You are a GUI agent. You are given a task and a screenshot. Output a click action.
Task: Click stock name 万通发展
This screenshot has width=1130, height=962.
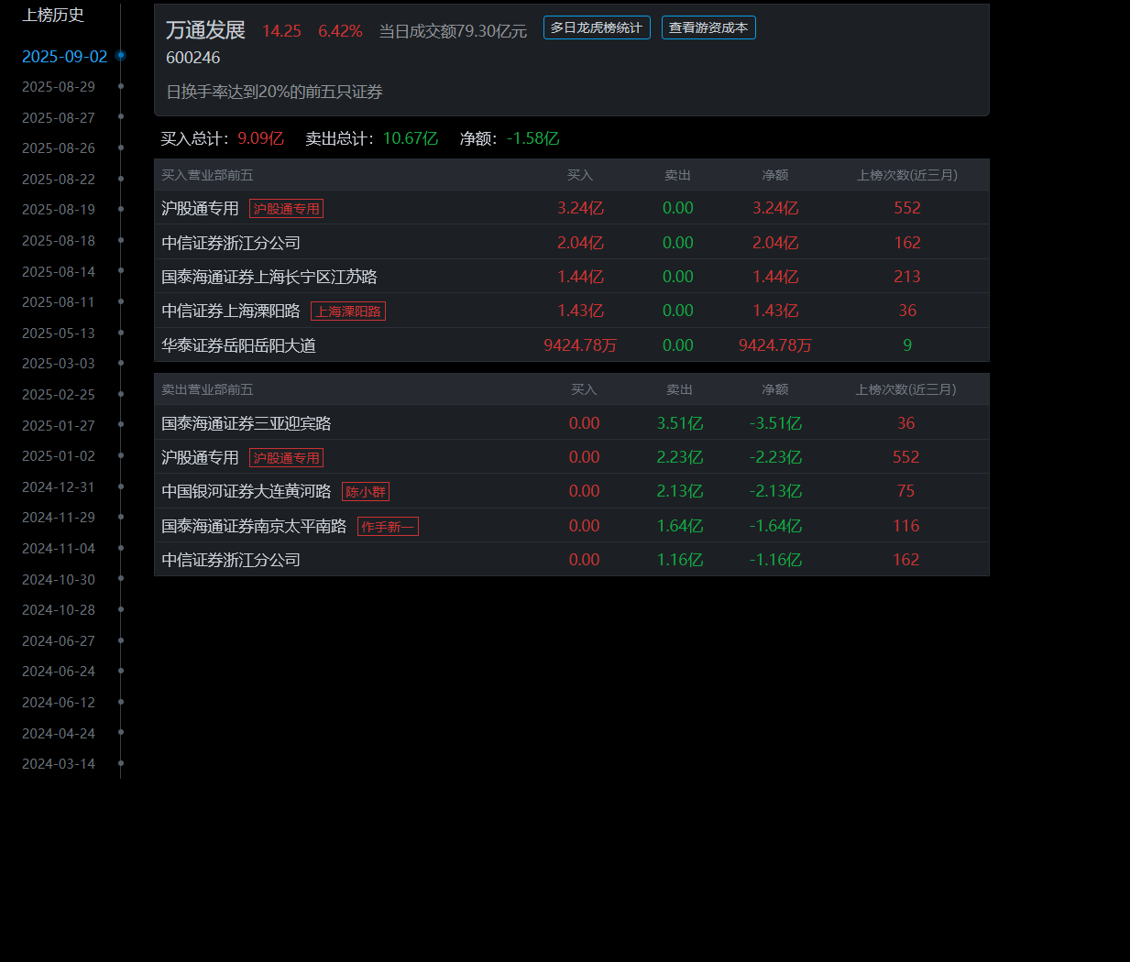[x=205, y=30]
